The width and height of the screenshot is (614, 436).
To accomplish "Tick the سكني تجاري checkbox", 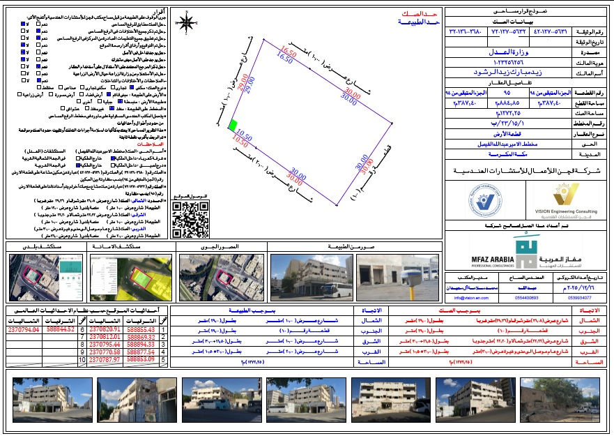I will tap(82, 87).
